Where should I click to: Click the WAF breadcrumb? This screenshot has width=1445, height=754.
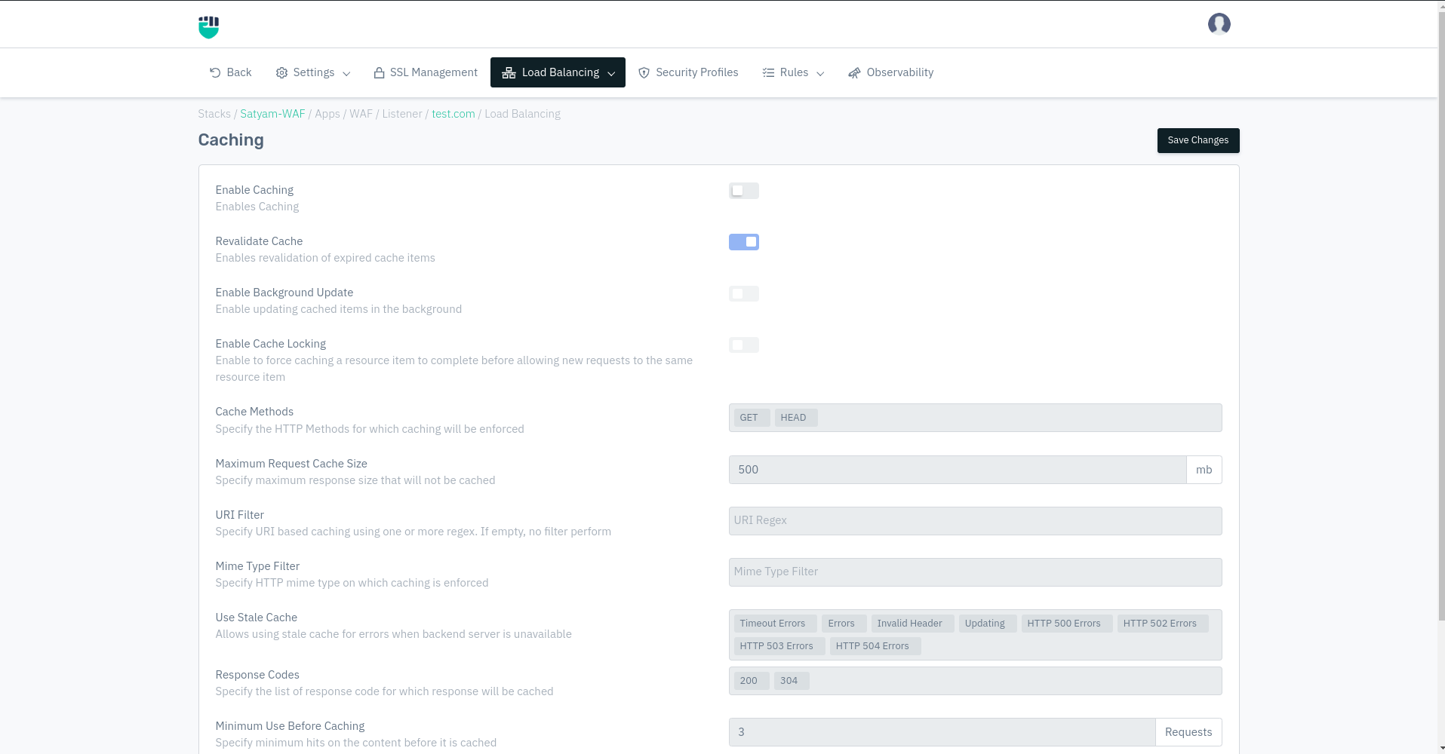click(x=361, y=114)
